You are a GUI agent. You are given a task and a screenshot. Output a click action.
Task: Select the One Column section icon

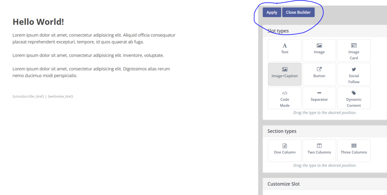point(285,146)
